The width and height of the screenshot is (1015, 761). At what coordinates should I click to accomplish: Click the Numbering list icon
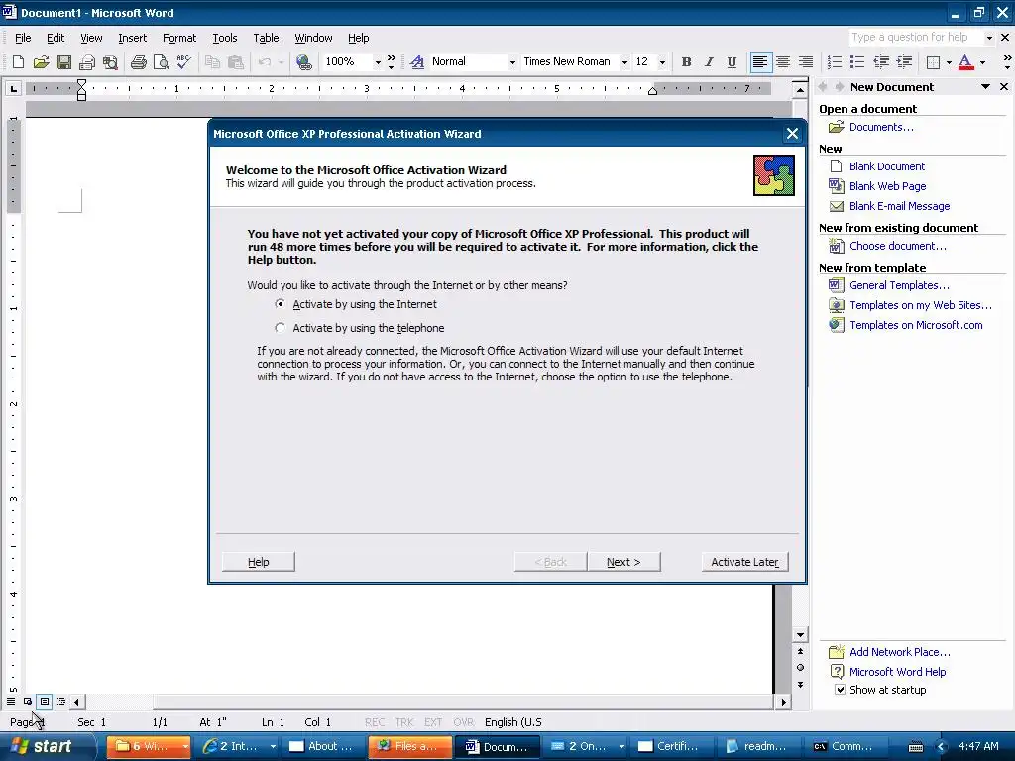(835, 62)
